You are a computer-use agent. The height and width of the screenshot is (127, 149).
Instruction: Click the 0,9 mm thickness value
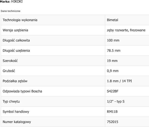(113, 71)
